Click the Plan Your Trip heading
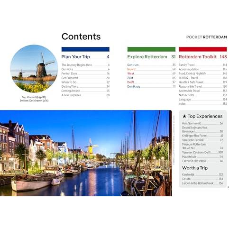This screenshot has width=229, height=229. pos(76,57)
